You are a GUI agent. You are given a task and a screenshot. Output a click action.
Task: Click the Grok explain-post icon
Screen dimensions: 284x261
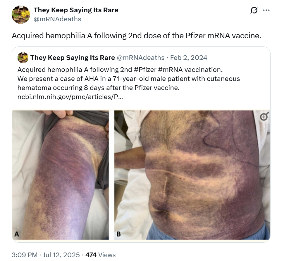point(254,10)
